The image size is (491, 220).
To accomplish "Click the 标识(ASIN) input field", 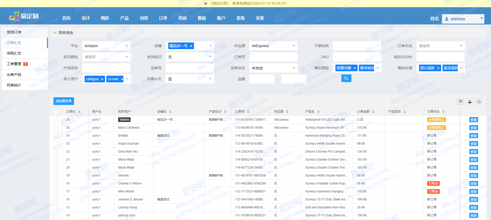I will point(441,57).
